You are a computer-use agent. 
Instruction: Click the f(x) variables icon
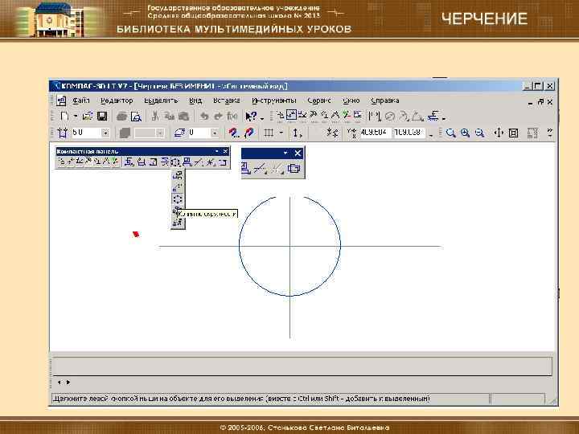(232, 117)
